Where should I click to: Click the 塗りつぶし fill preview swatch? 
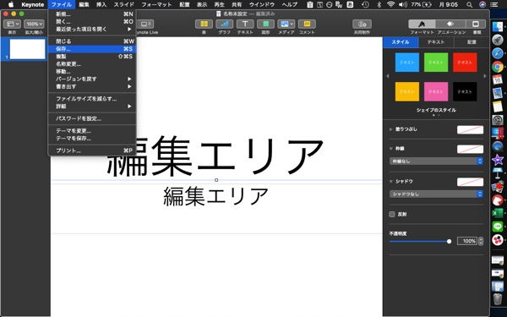[470, 129]
